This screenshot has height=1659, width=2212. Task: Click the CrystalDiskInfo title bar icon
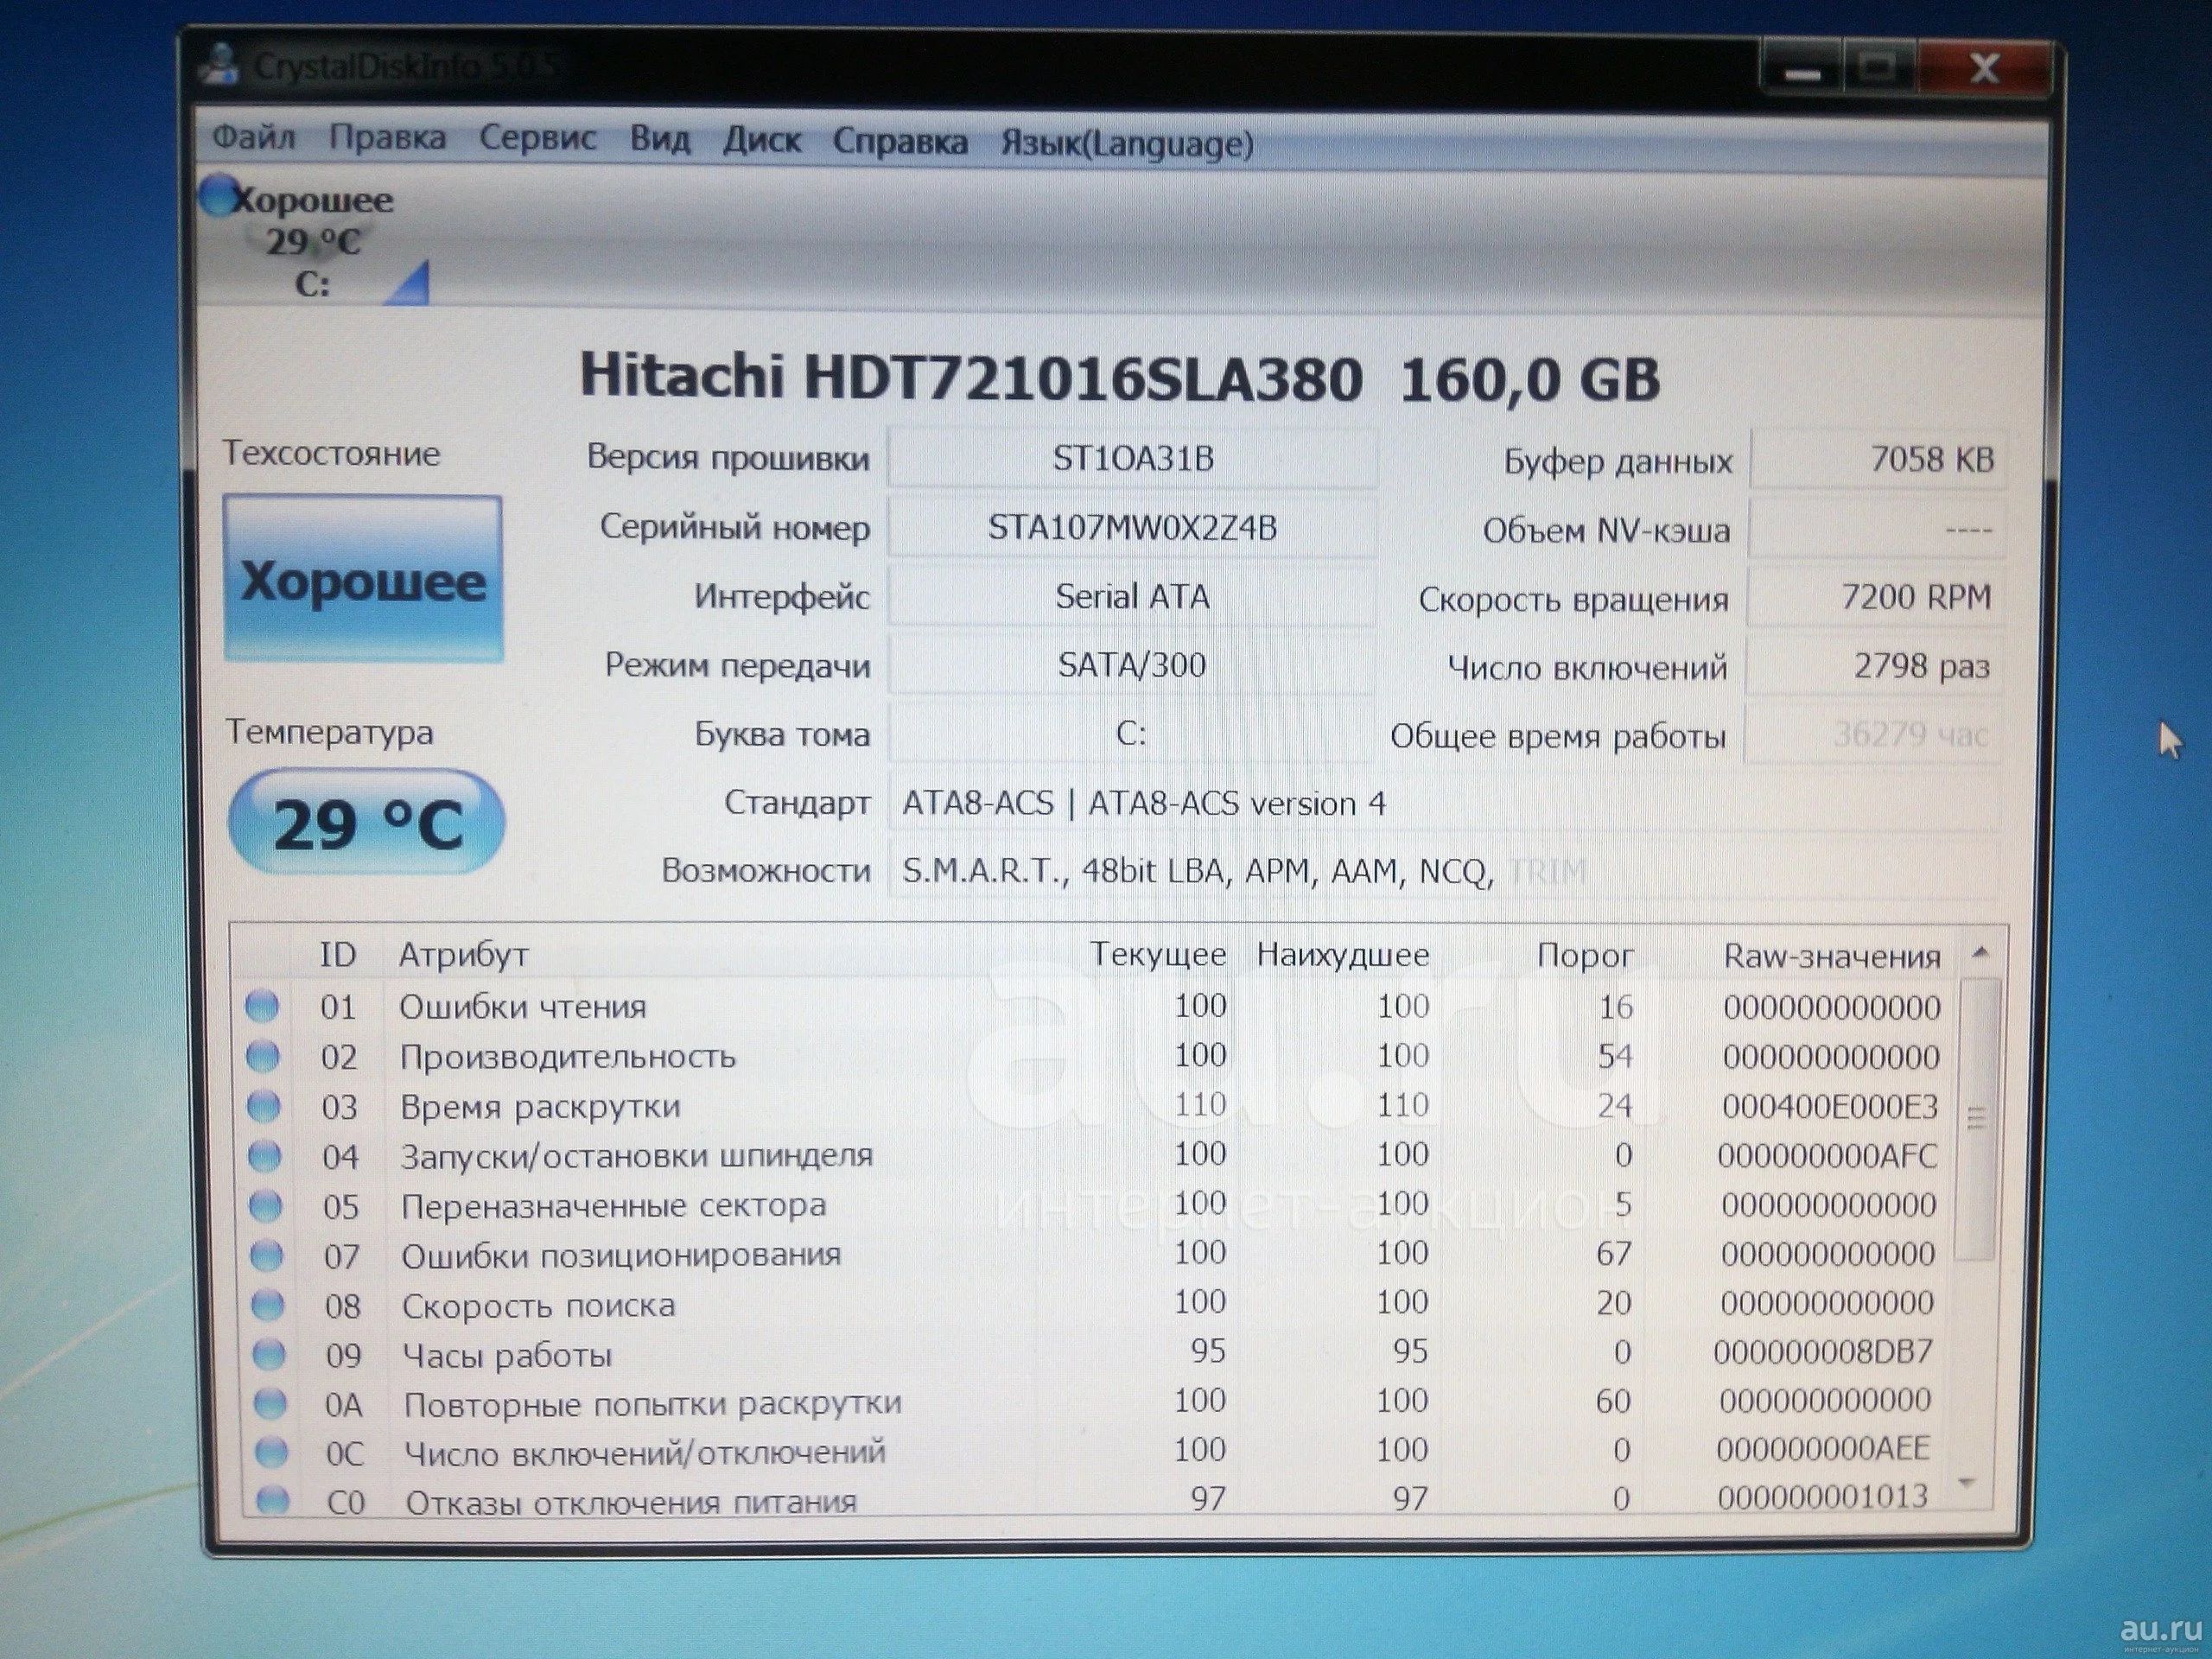219,64
